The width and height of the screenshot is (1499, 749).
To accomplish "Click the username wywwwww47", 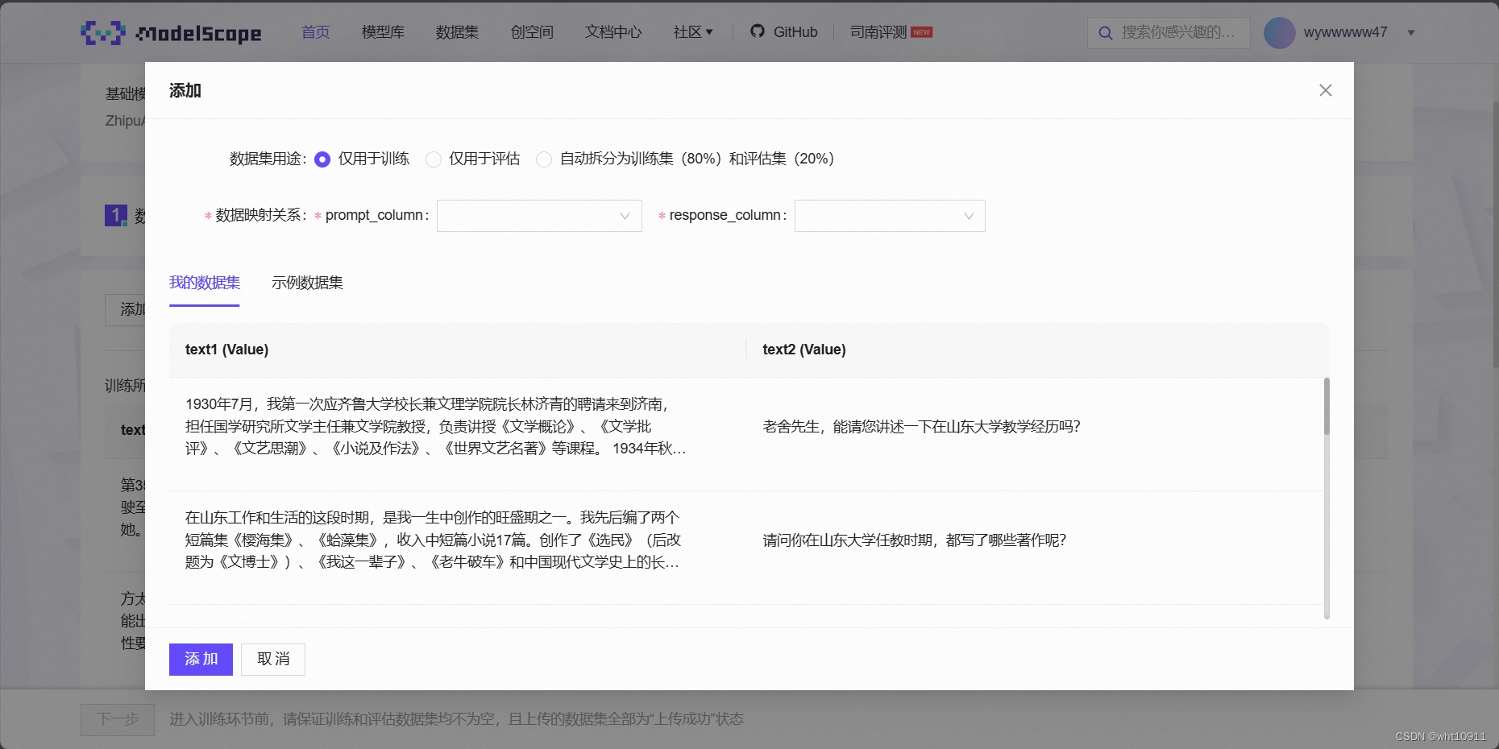I will (1345, 32).
